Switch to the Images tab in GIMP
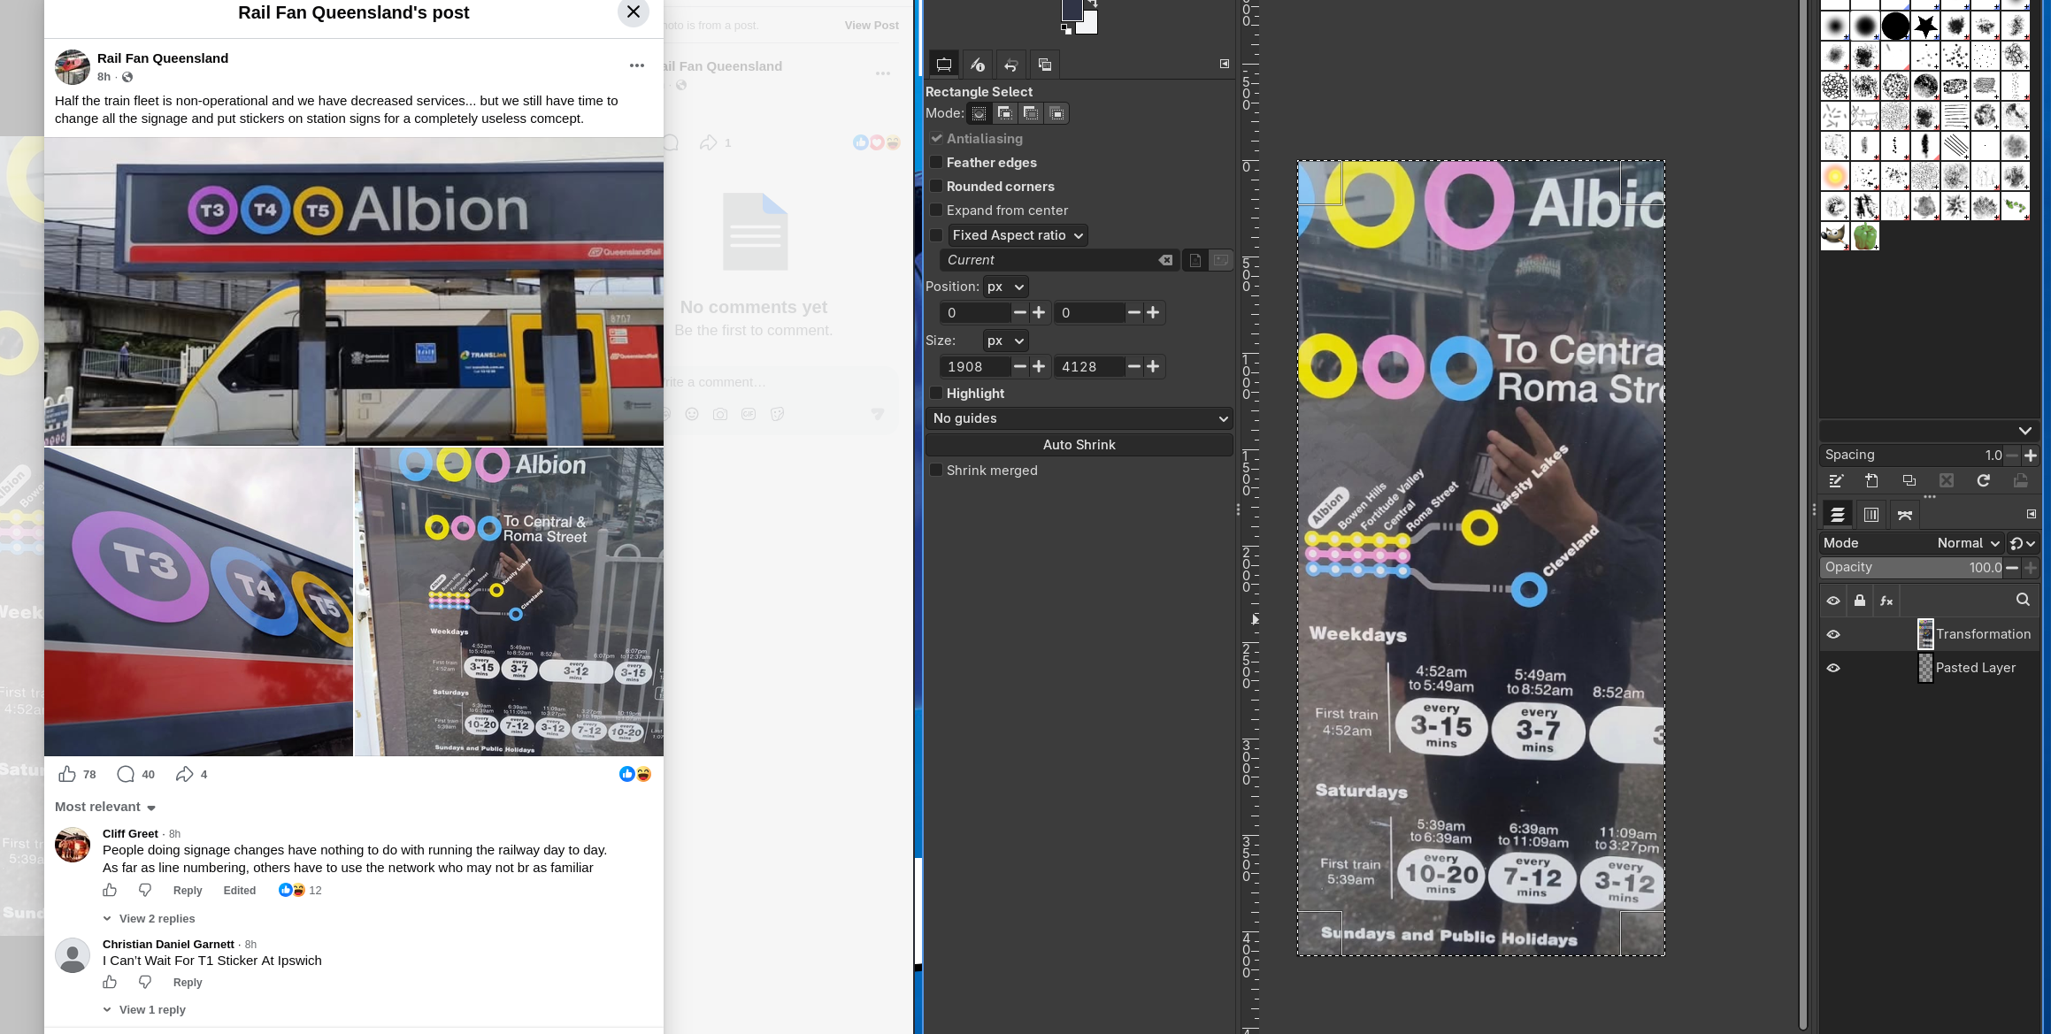The image size is (2051, 1034). tap(1045, 65)
